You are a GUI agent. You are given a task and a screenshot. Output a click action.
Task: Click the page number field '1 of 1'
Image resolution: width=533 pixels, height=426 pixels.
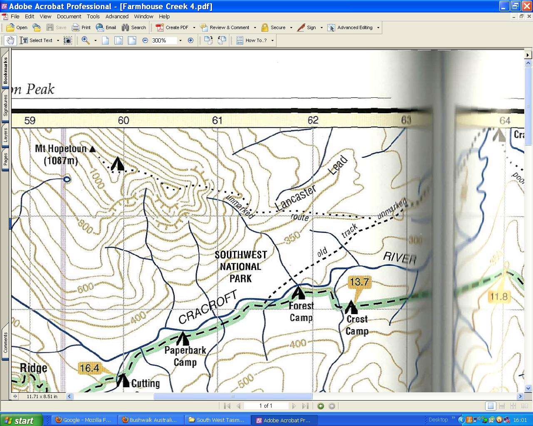(266, 406)
